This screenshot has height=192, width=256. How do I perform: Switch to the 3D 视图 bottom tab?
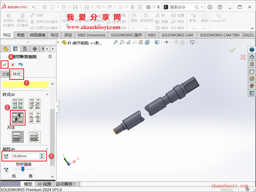click(44, 184)
